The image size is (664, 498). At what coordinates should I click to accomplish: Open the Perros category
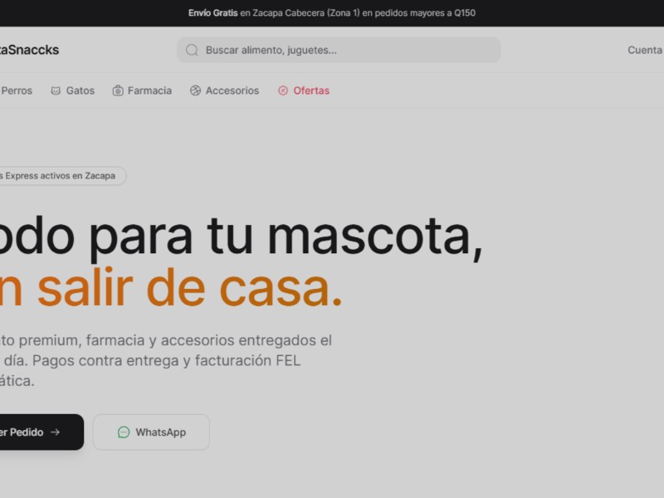[x=17, y=90]
